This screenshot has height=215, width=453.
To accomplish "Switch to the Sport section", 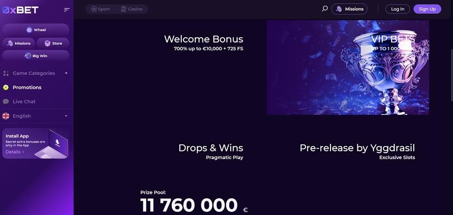I will 101,9.
